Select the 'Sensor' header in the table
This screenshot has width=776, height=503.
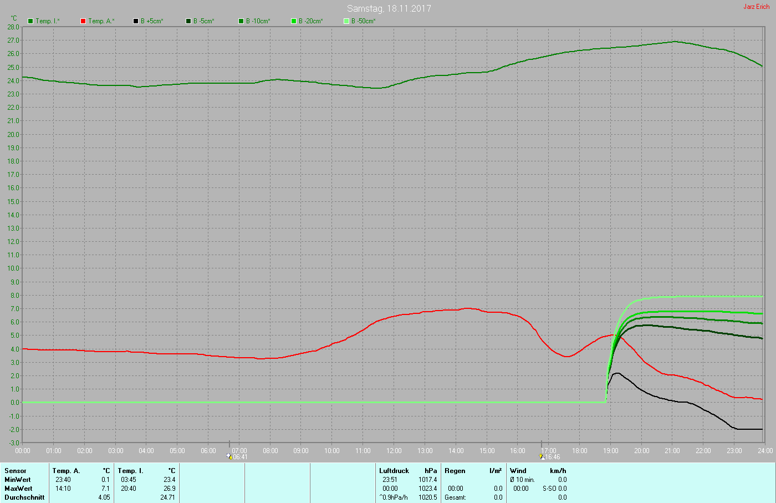(x=16, y=471)
